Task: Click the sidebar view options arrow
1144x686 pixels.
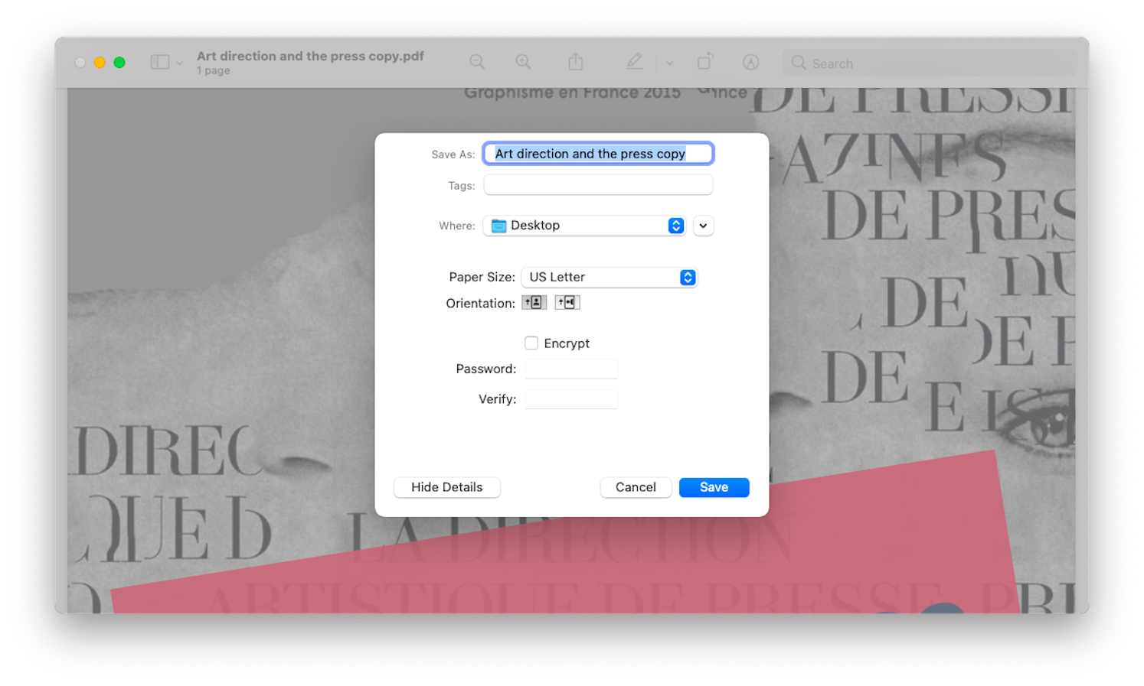Action: (178, 61)
